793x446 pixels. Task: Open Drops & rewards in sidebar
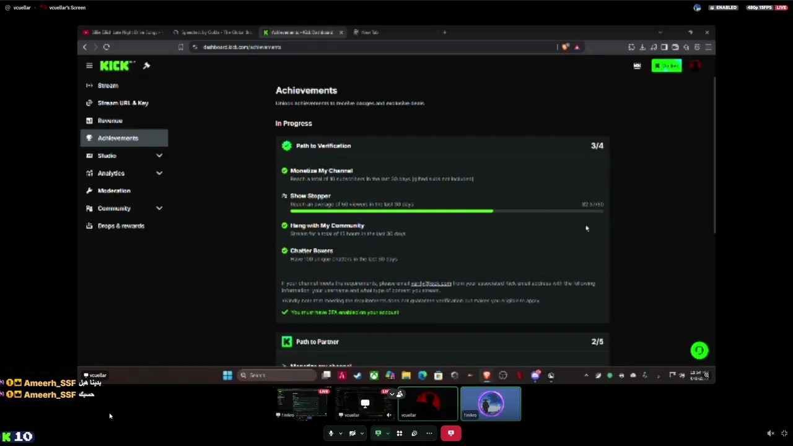(x=124, y=226)
